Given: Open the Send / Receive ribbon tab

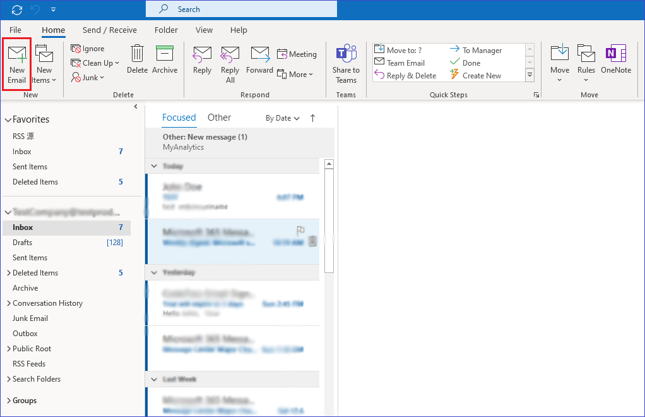Looking at the screenshot, I should click(x=109, y=30).
